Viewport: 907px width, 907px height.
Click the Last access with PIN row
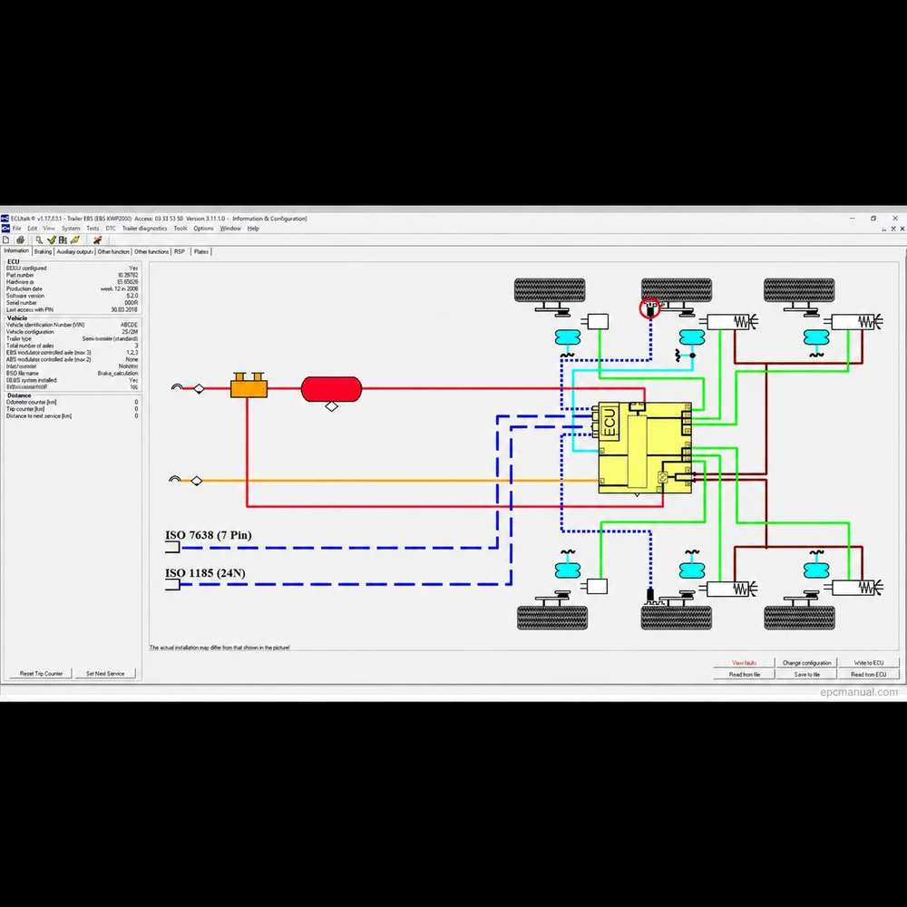[x=72, y=309]
